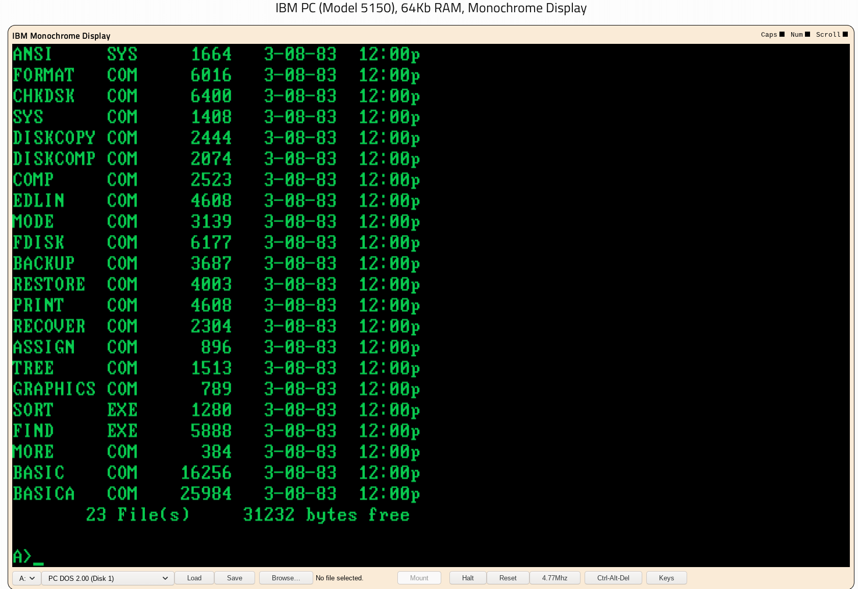This screenshot has width=858, height=589.
Task: Expand the disk selection chevron
Action: point(165,578)
